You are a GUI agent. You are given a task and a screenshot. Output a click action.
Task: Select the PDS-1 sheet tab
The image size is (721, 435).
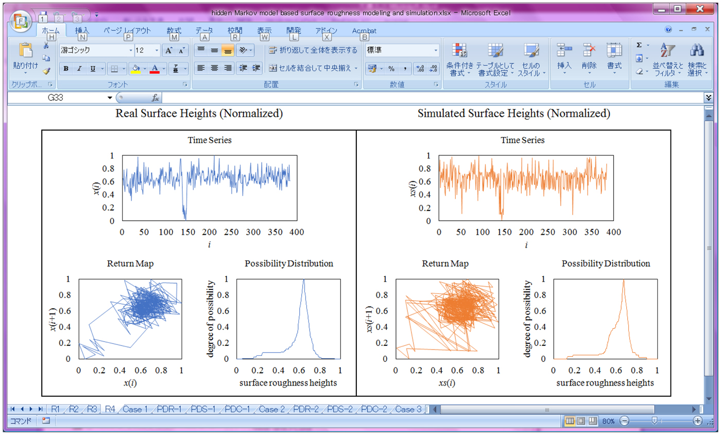coord(202,409)
